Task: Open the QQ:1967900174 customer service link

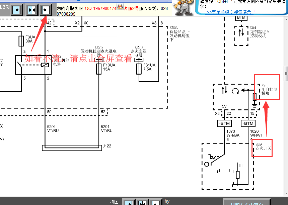Action: pyautogui.click(x=100, y=8)
